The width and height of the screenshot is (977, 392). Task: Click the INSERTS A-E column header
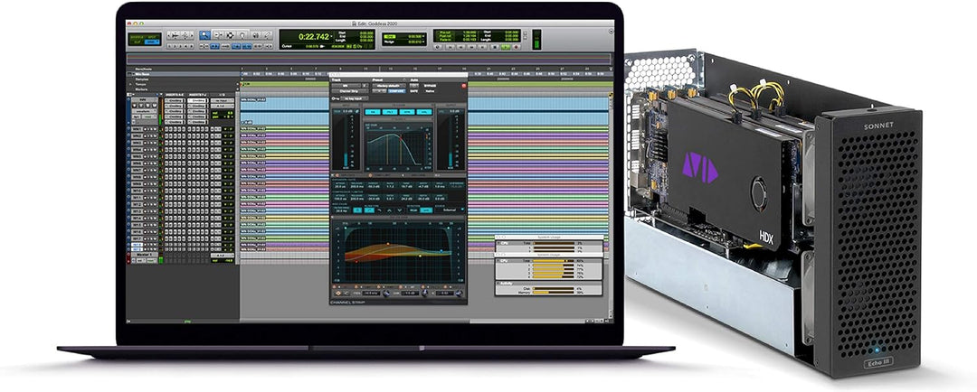pyautogui.click(x=175, y=95)
